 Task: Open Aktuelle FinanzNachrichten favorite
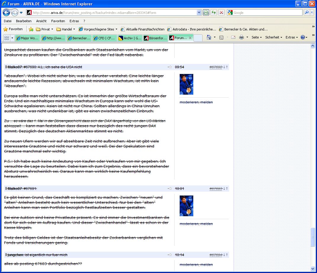pyautogui.click(x=143, y=29)
